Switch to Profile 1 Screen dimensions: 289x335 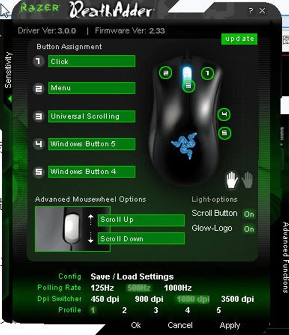tap(93, 310)
